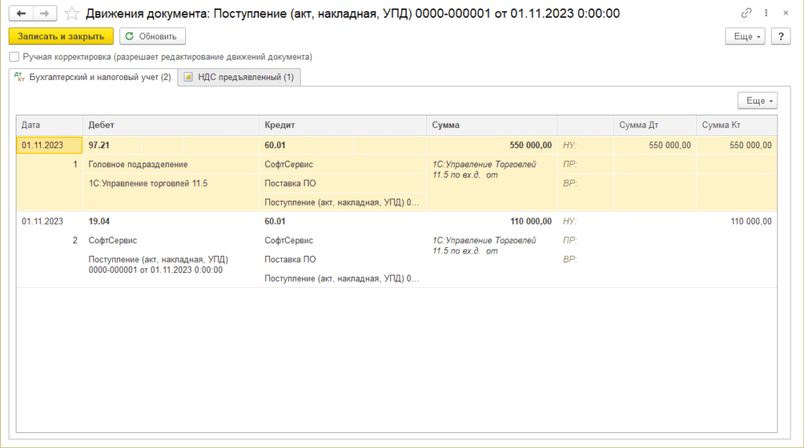Select Бухгалтерский и налоговый учет tab
The width and height of the screenshot is (804, 448).
pyautogui.click(x=93, y=77)
